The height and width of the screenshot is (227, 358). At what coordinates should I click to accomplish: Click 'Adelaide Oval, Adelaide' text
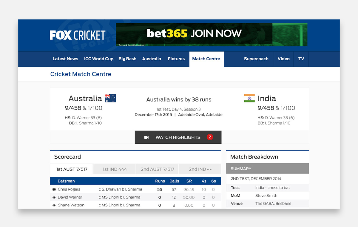pyautogui.click(x=200, y=115)
